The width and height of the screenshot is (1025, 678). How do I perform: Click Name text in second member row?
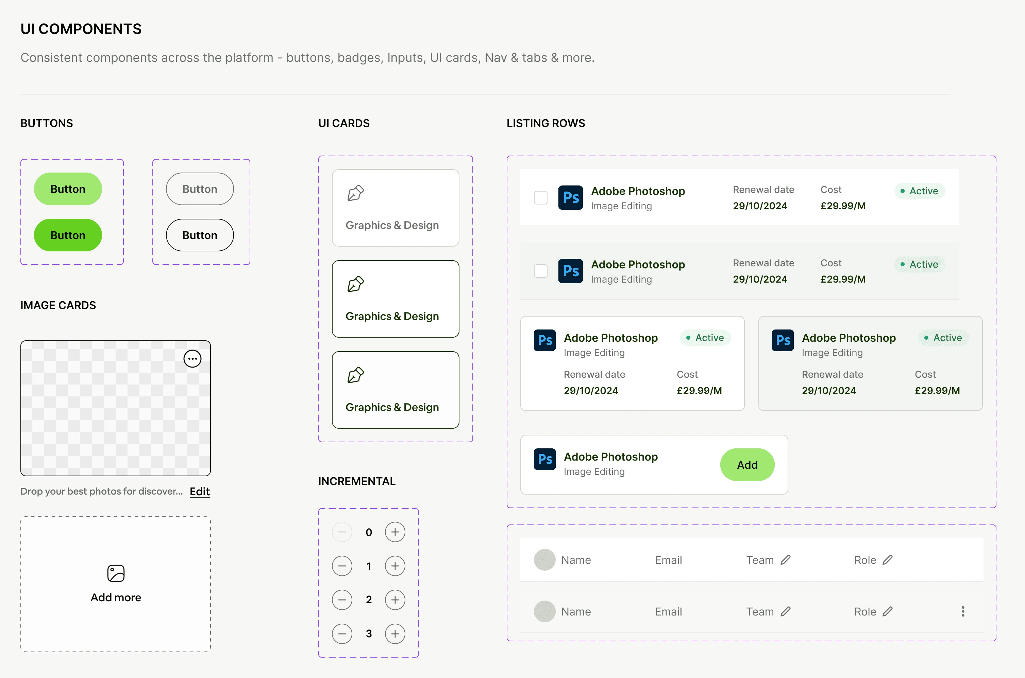576,611
